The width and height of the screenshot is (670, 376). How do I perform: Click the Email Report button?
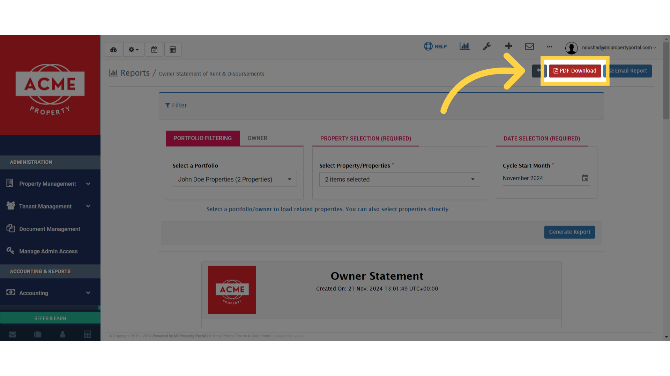(628, 71)
